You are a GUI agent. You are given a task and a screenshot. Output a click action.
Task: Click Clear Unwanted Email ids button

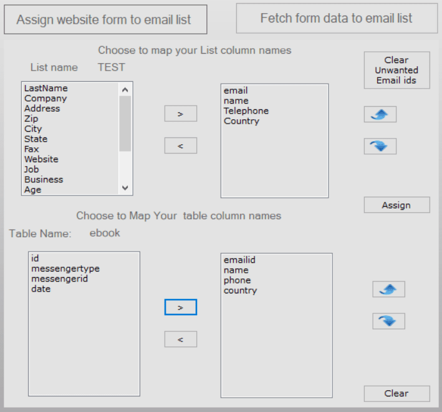click(x=397, y=71)
